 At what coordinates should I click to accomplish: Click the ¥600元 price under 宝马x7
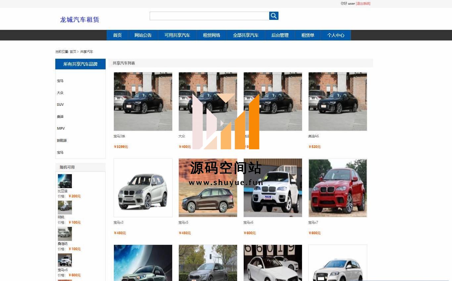[x=315, y=233]
